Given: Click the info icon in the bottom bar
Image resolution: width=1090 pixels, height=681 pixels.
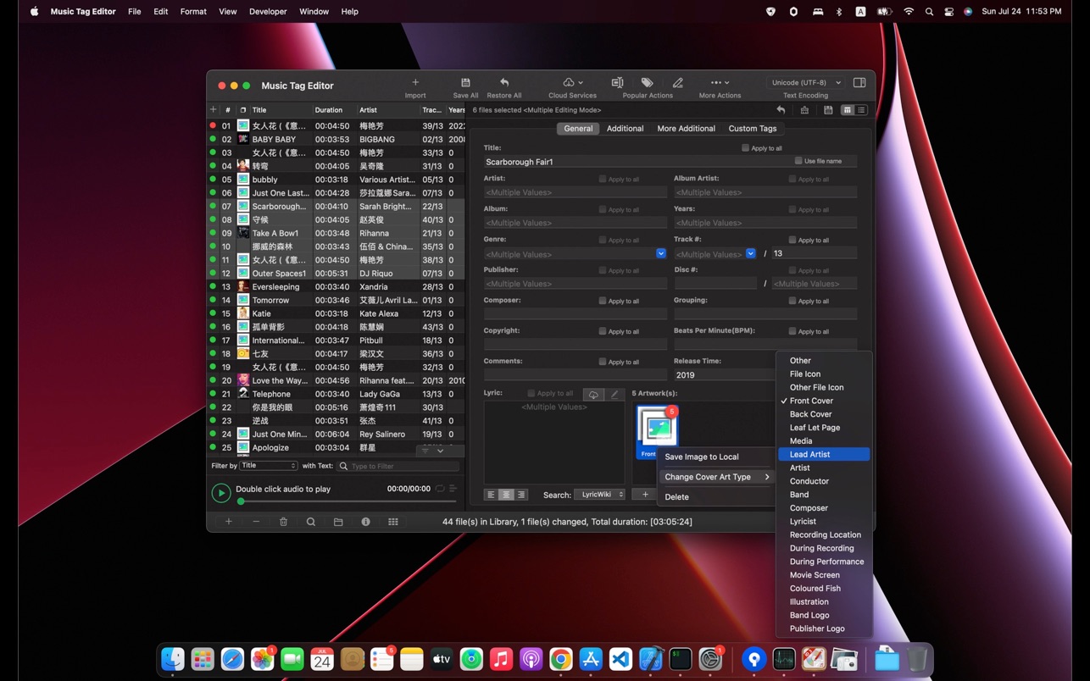Looking at the screenshot, I should click(365, 522).
